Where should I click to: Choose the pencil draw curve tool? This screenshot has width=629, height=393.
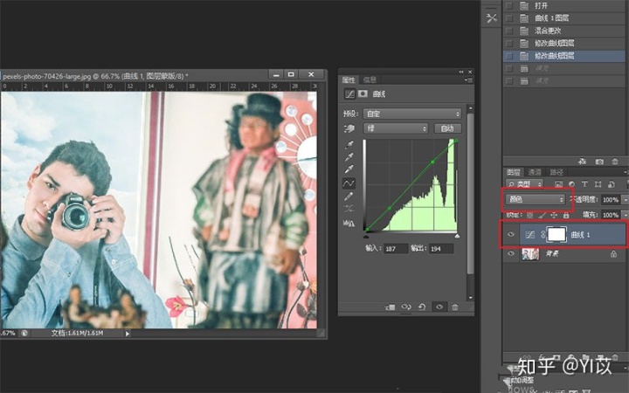(x=349, y=196)
